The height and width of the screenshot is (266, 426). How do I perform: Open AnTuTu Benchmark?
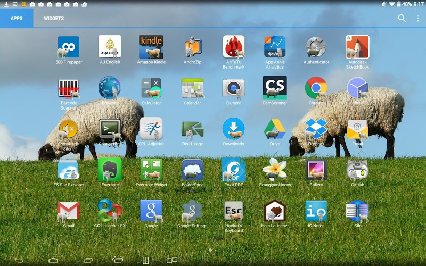(234, 47)
